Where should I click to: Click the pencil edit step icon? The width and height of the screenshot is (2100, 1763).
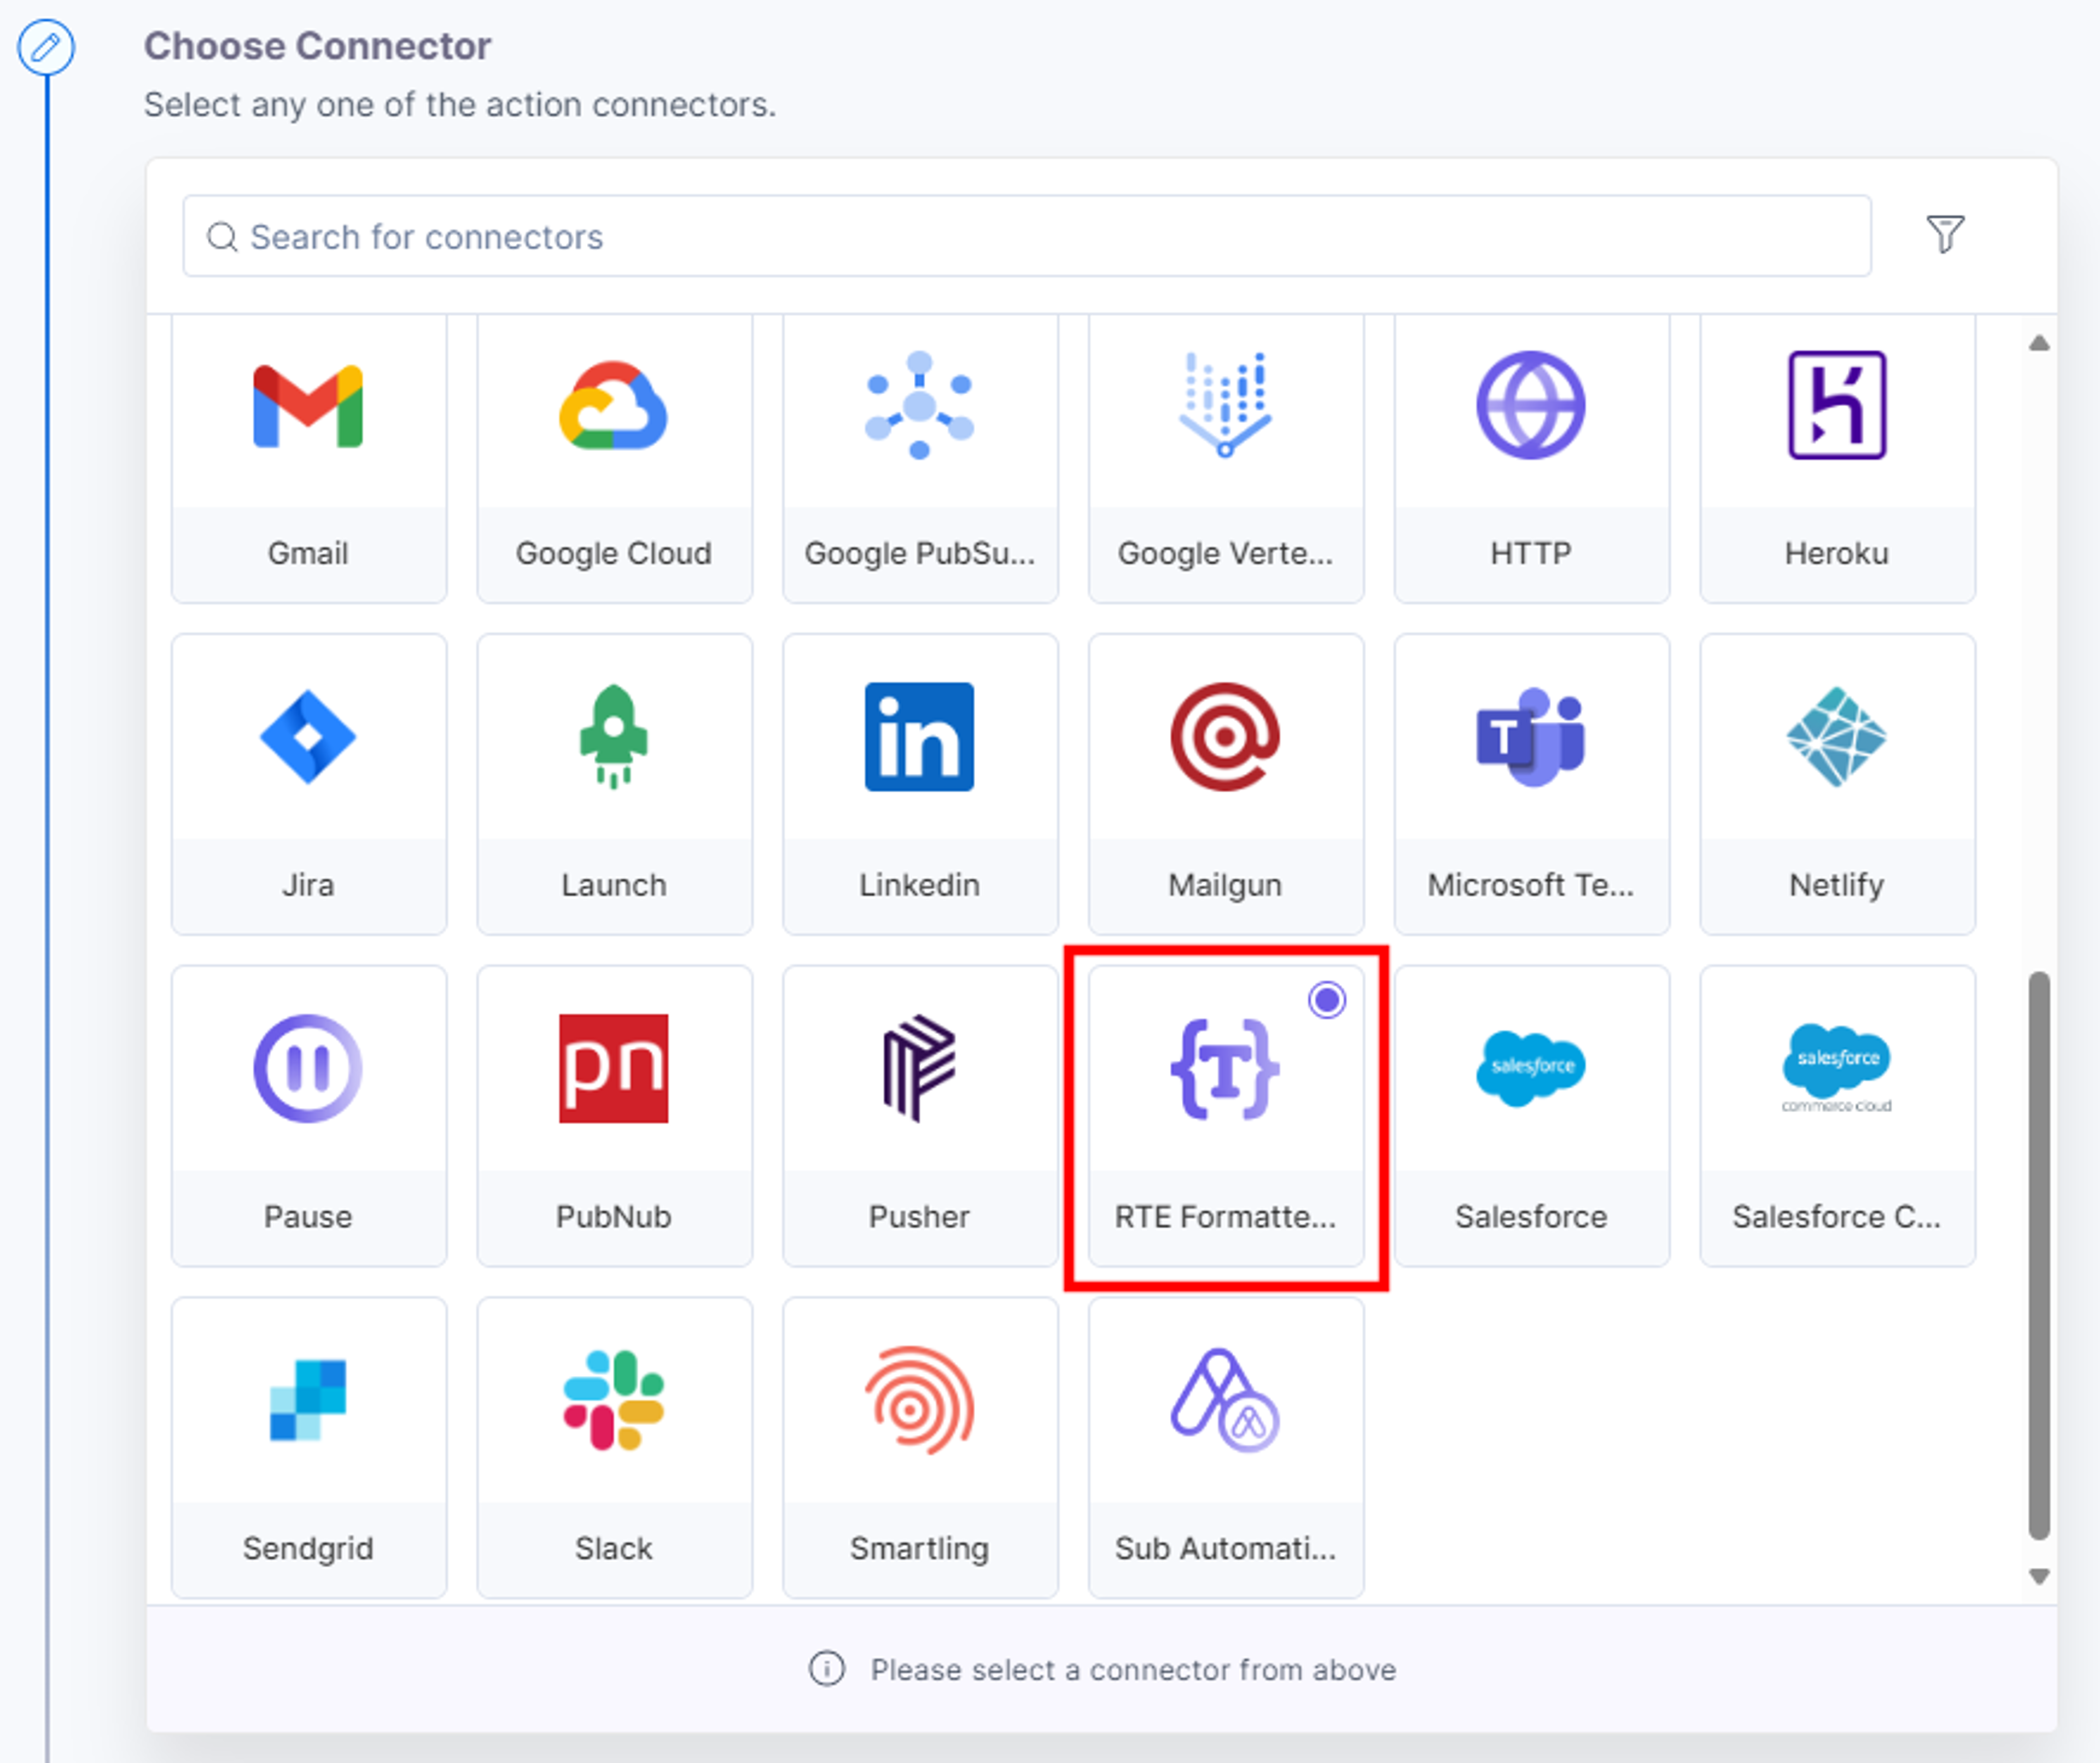coord(46,47)
